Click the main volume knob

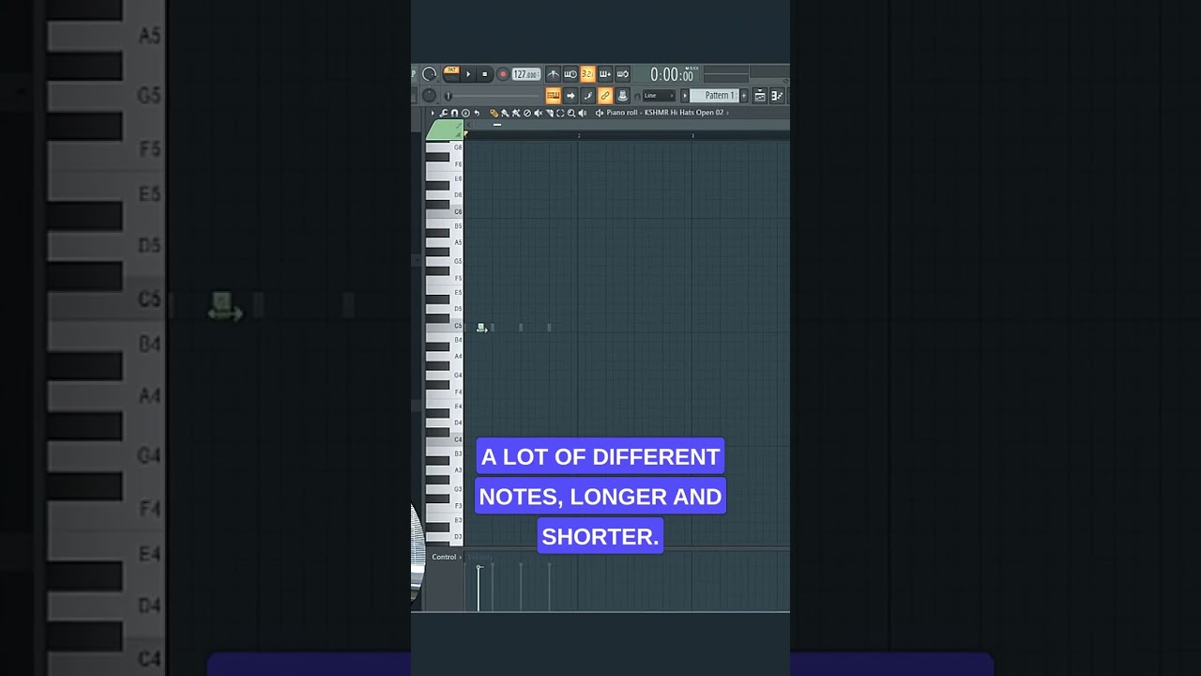(x=429, y=74)
